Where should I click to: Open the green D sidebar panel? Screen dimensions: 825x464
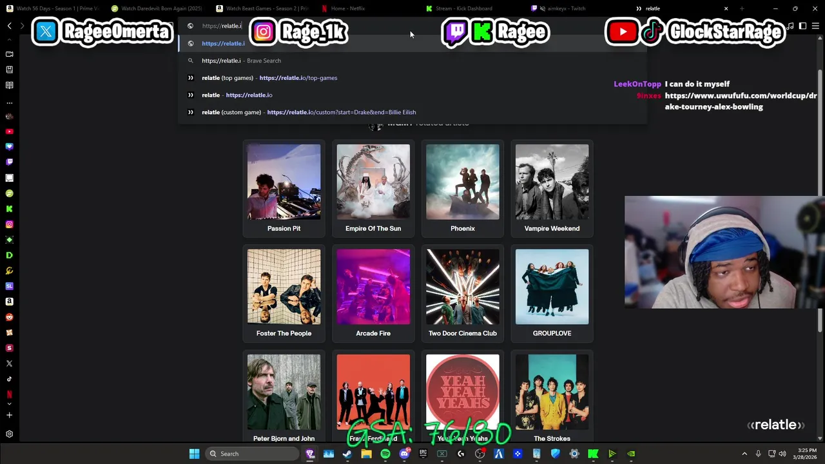pyautogui.click(x=9, y=255)
